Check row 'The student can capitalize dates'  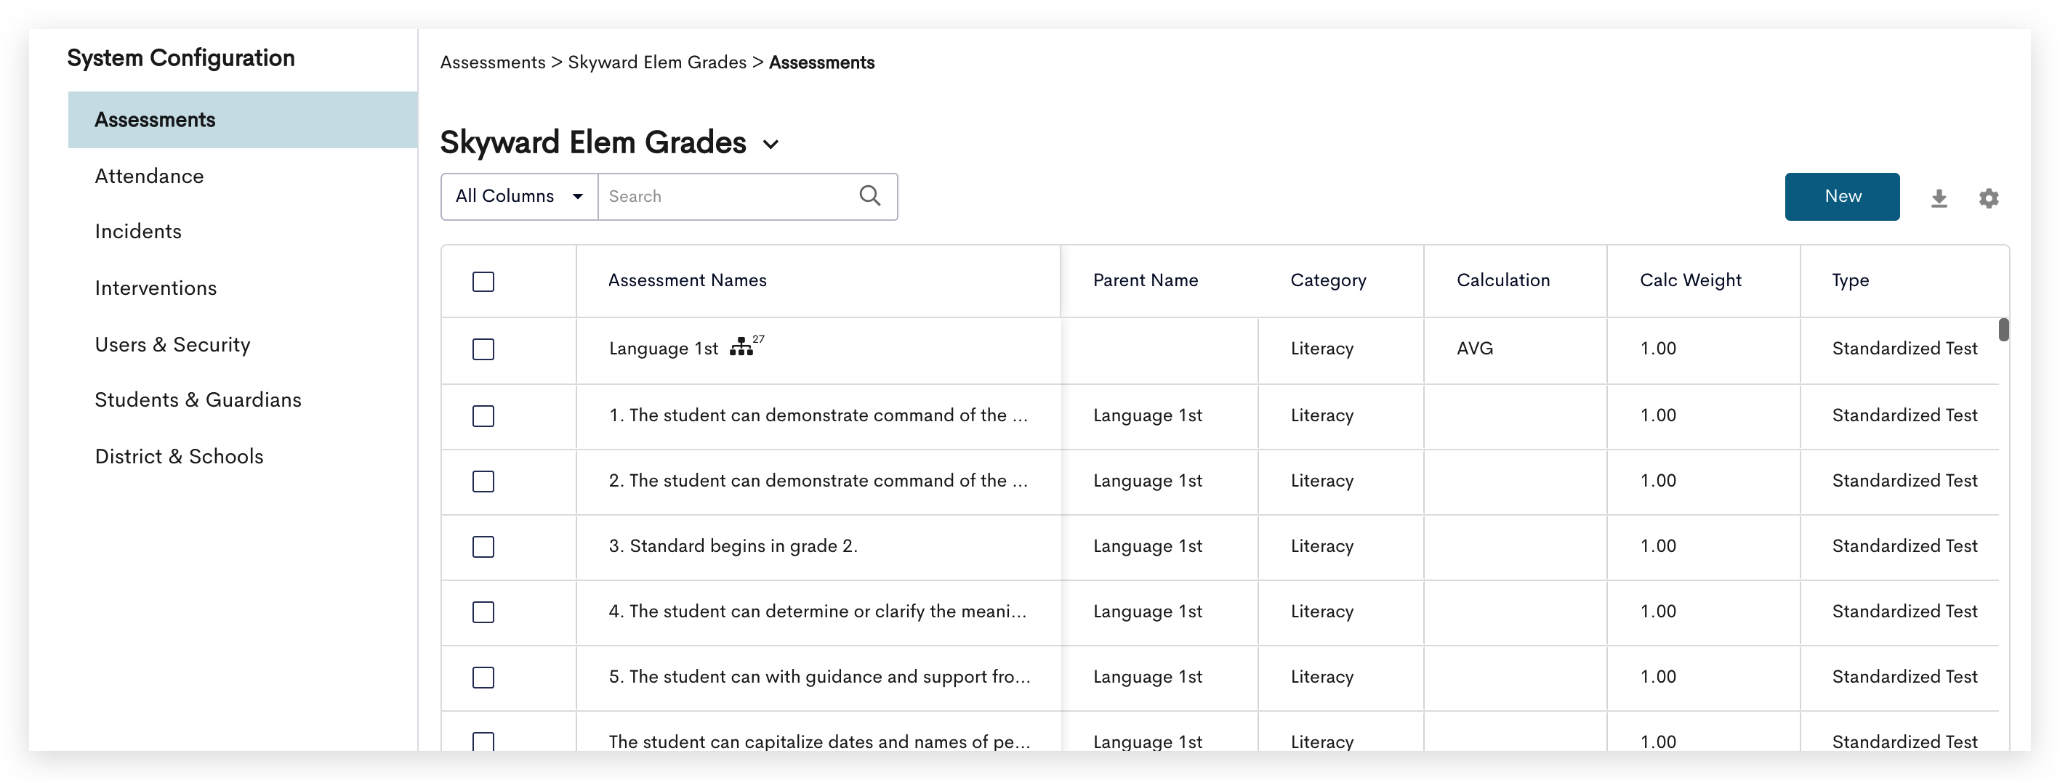483,742
